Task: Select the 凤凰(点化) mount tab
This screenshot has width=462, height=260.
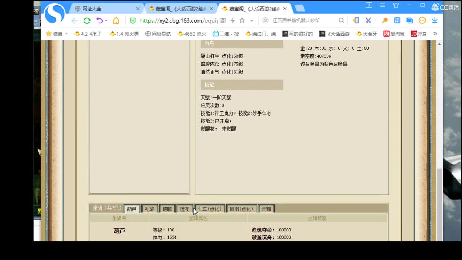Action: coord(241,209)
